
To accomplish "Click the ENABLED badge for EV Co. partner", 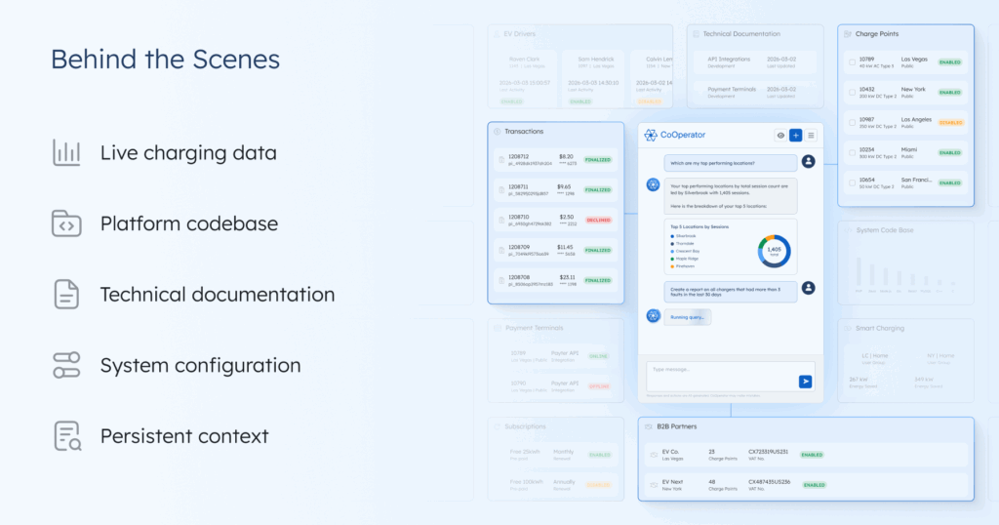I will (x=812, y=455).
